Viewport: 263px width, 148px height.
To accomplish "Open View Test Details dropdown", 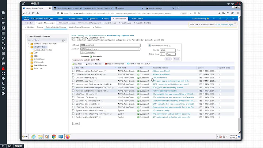I will (x=103, y=64).
